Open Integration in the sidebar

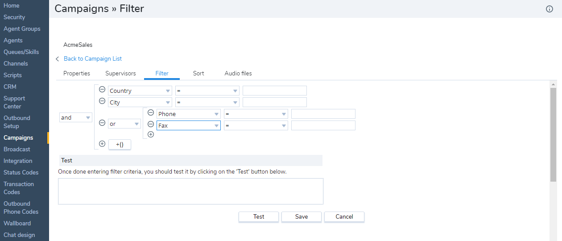pos(18,161)
